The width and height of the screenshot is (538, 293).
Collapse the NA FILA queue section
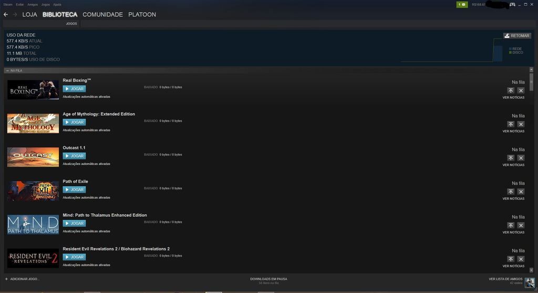pyautogui.click(x=7, y=70)
